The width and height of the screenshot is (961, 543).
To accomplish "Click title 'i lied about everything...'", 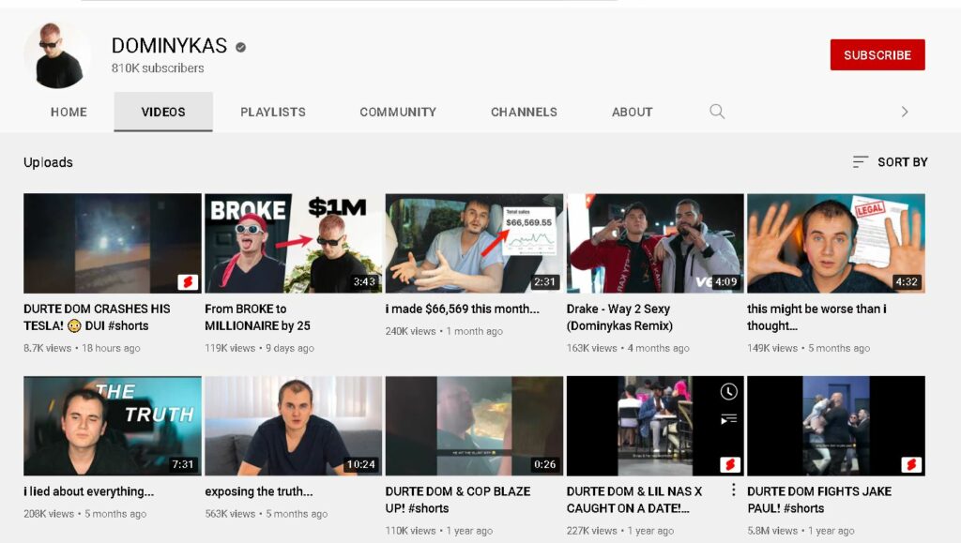I will point(89,491).
